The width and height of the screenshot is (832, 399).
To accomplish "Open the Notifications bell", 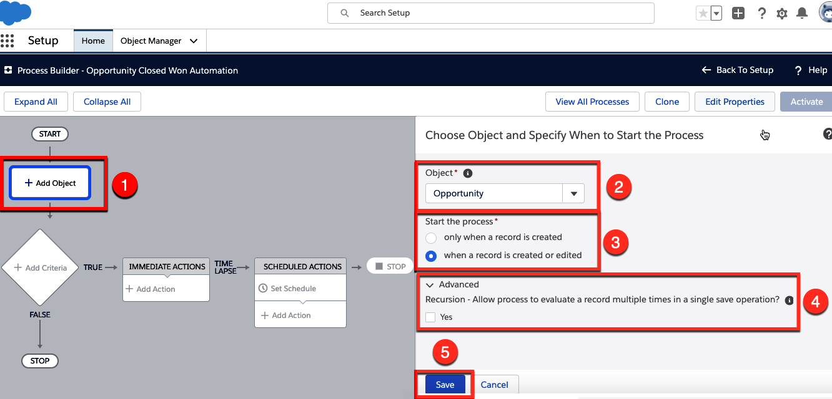I will pos(802,13).
